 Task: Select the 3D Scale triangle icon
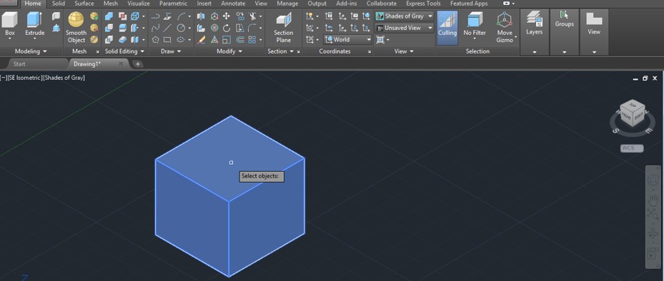pyautogui.click(x=214, y=40)
